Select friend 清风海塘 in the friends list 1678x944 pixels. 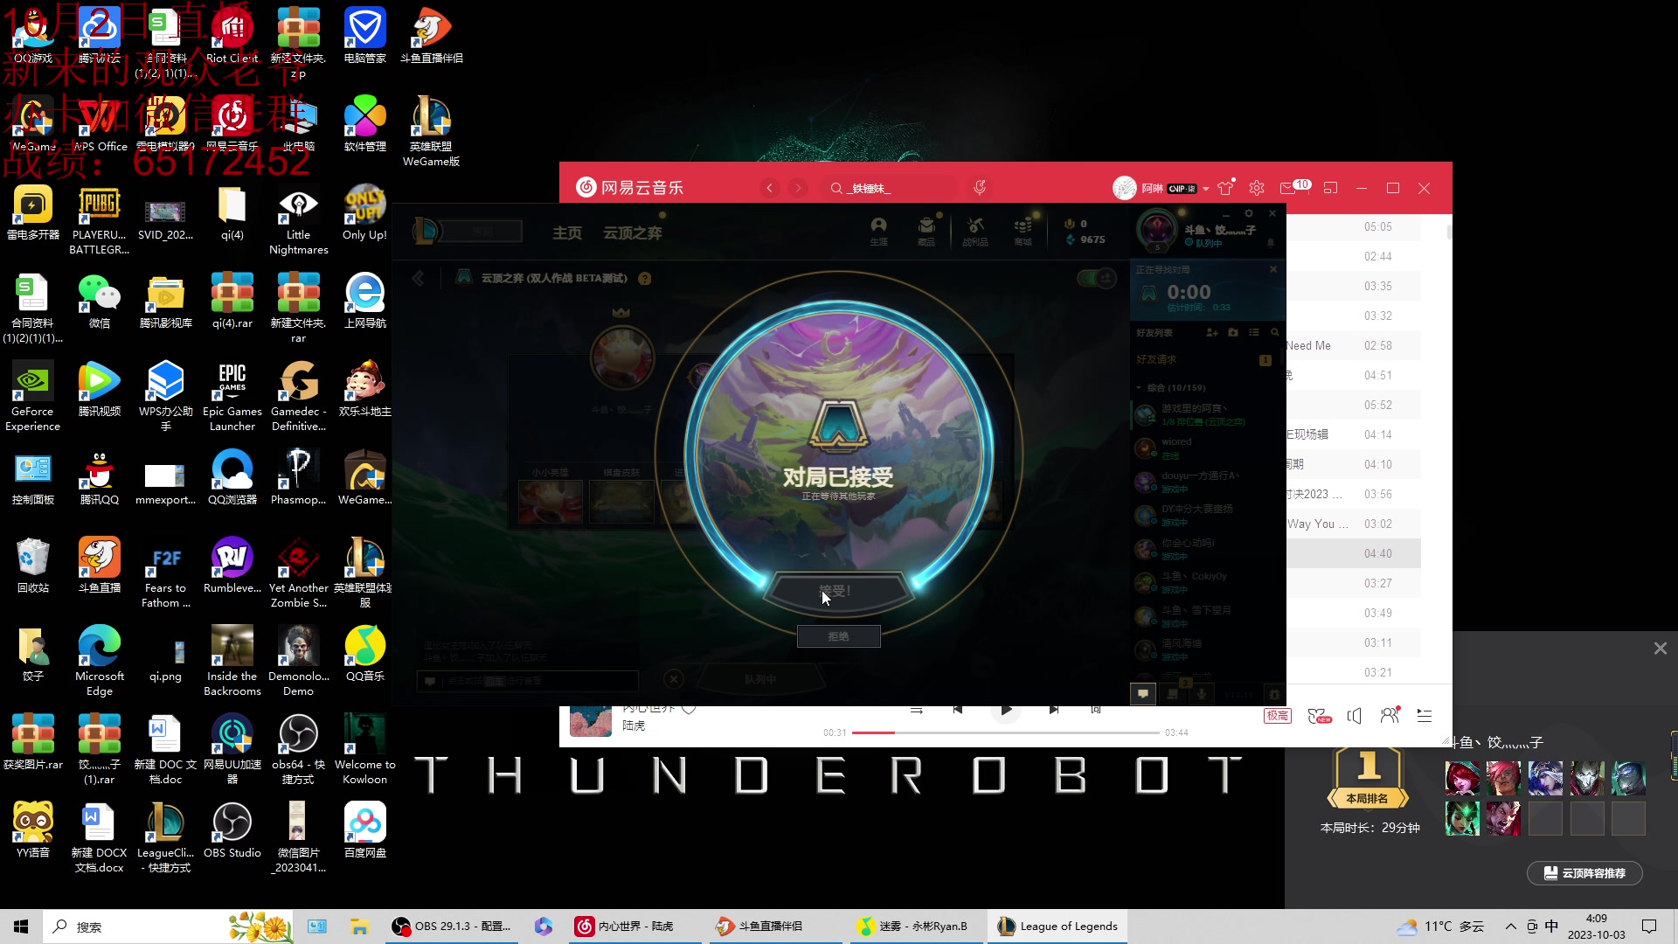[x=1206, y=649]
